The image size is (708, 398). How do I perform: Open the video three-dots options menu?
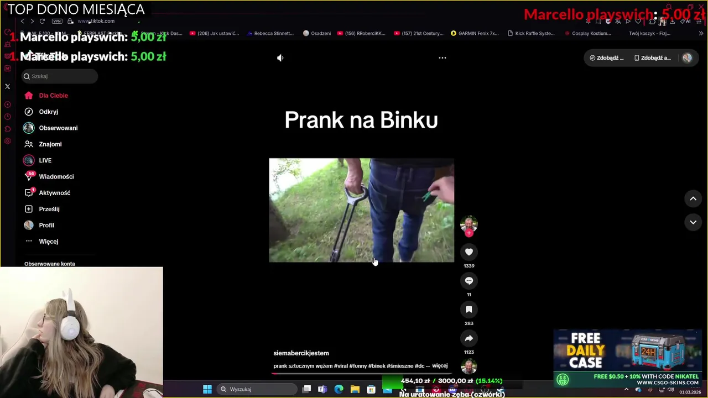click(x=442, y=57)
